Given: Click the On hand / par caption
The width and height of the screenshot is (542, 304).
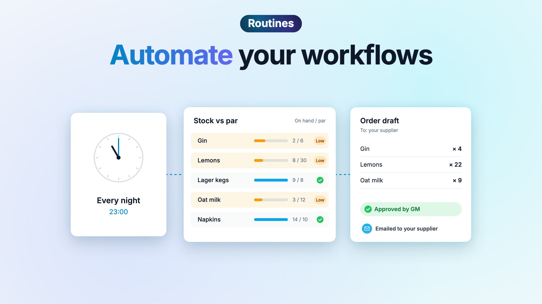Looking at the screenshot, I should 310,121.
